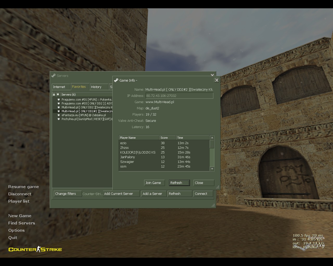Switch to the Internet tab
Viewport: 333px width, 266px height.
(61, 87)
